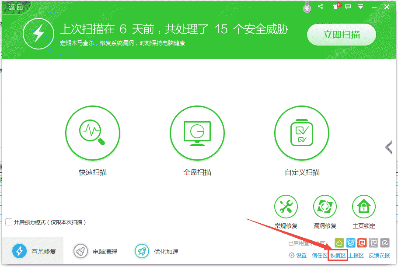Run 常规修复 Regular Repair
Image resolution: width=398 pixels, height=267 pixels.
click(x=286, y=206)
